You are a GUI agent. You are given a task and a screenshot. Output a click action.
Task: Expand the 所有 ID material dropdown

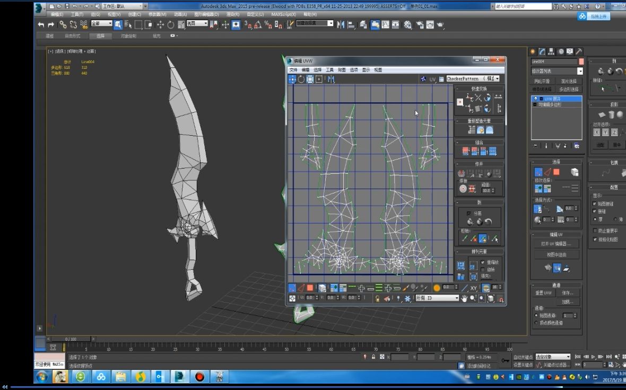click(x=456, y=298)
